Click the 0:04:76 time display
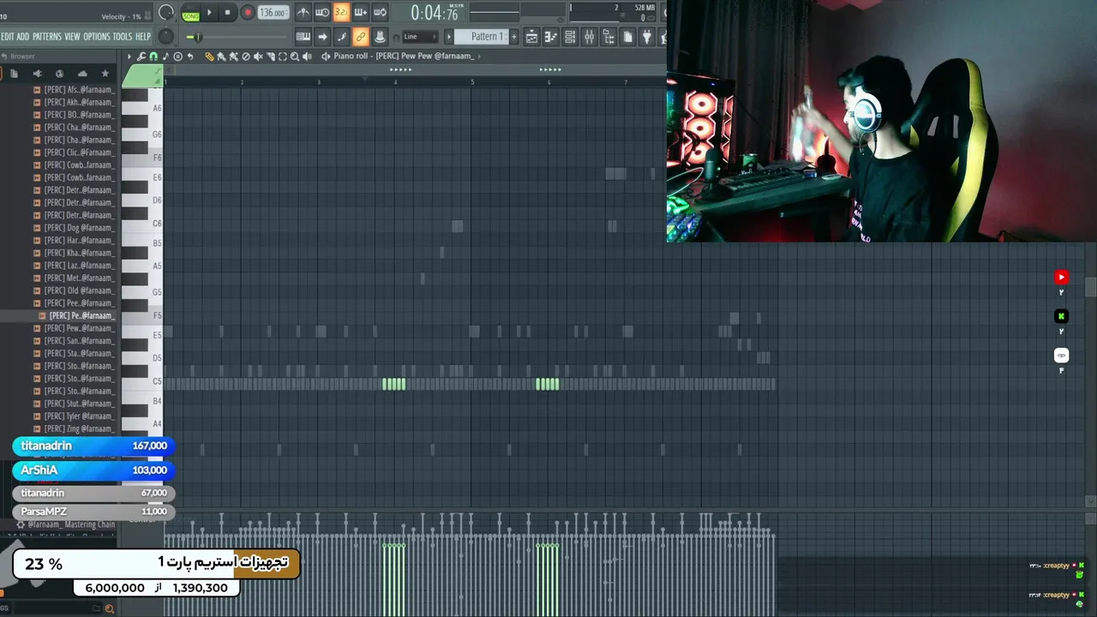Viewport: 1097px width, 617px height. [435, 13]
